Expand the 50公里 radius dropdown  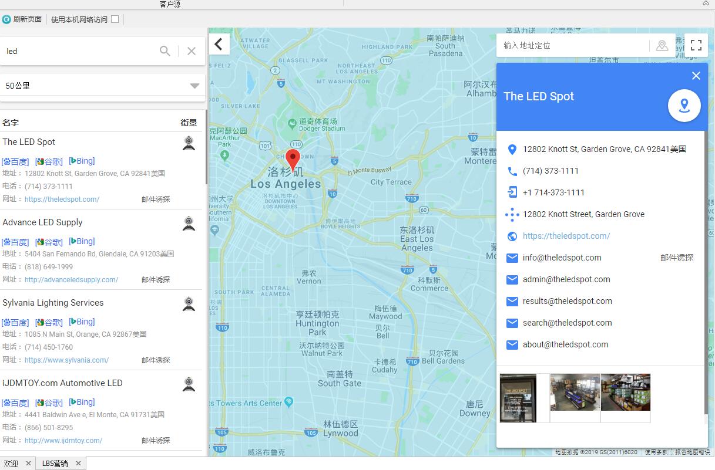point(194,86)
